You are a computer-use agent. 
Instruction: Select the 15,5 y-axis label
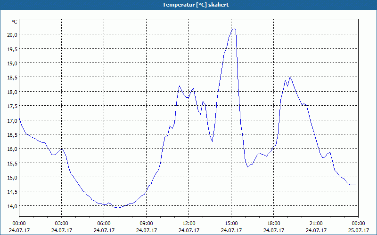coord(12,163)
